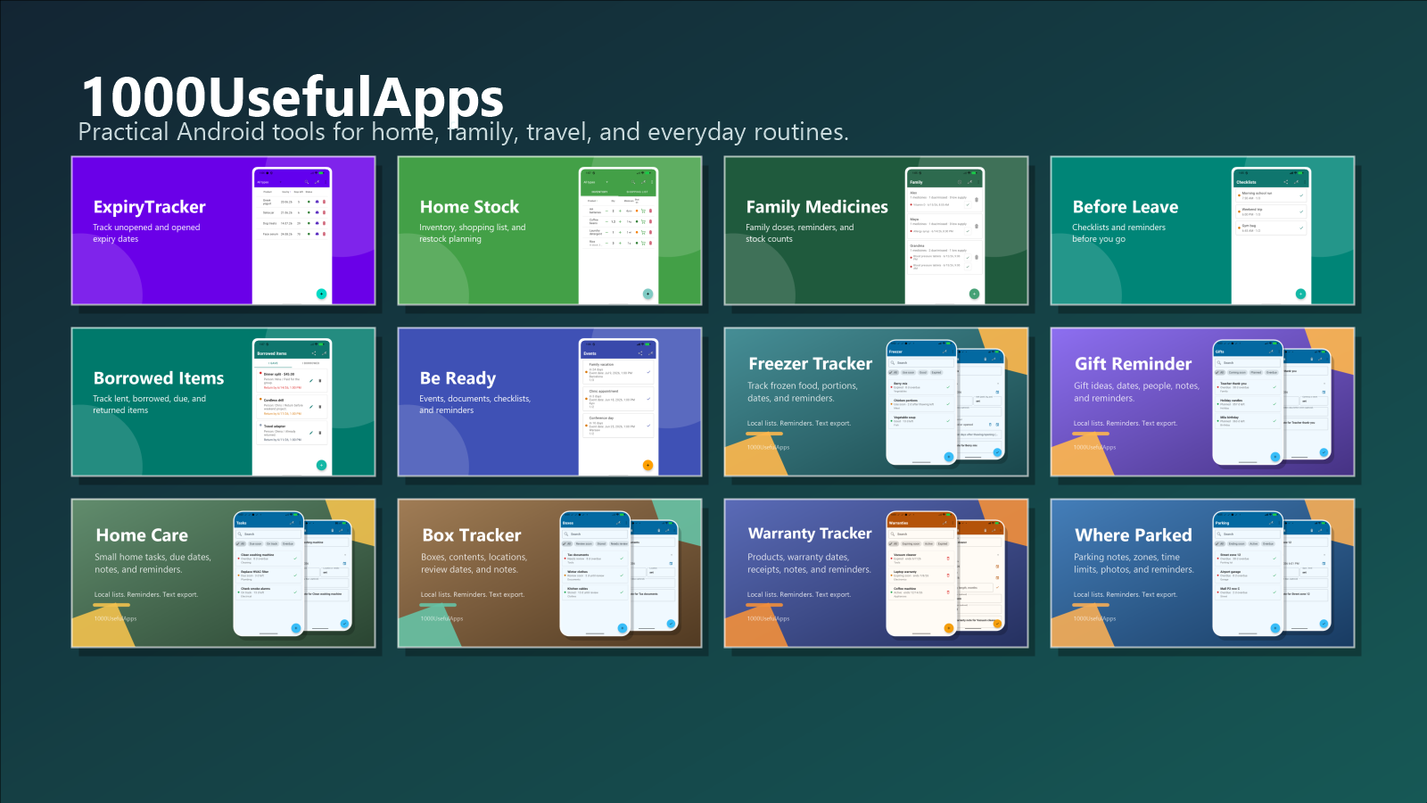1427x803 pixels.
Task: Click the Search field in Freezer phone
Action: click(921, 362)
